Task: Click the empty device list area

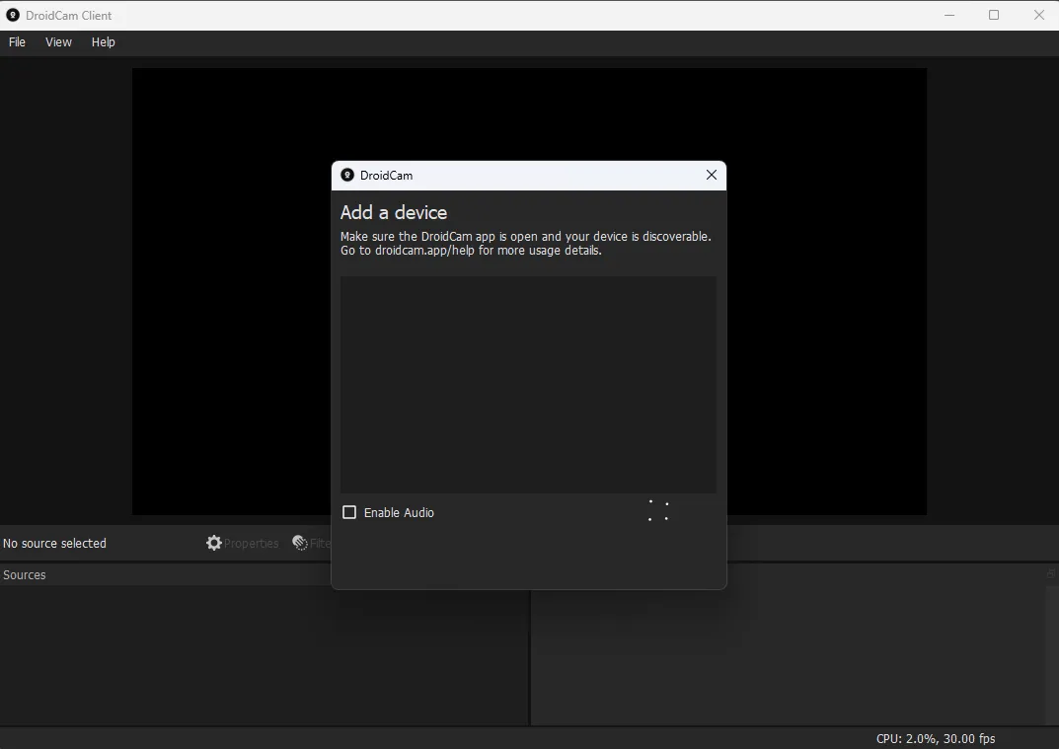Action: pos(528,384)
